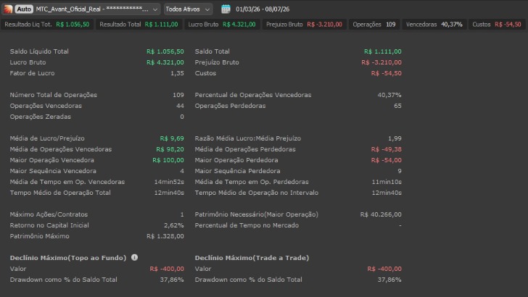
Task: Select the Maior Operação Vencedora value R$ 100,00
Action: tap(168, 160)
